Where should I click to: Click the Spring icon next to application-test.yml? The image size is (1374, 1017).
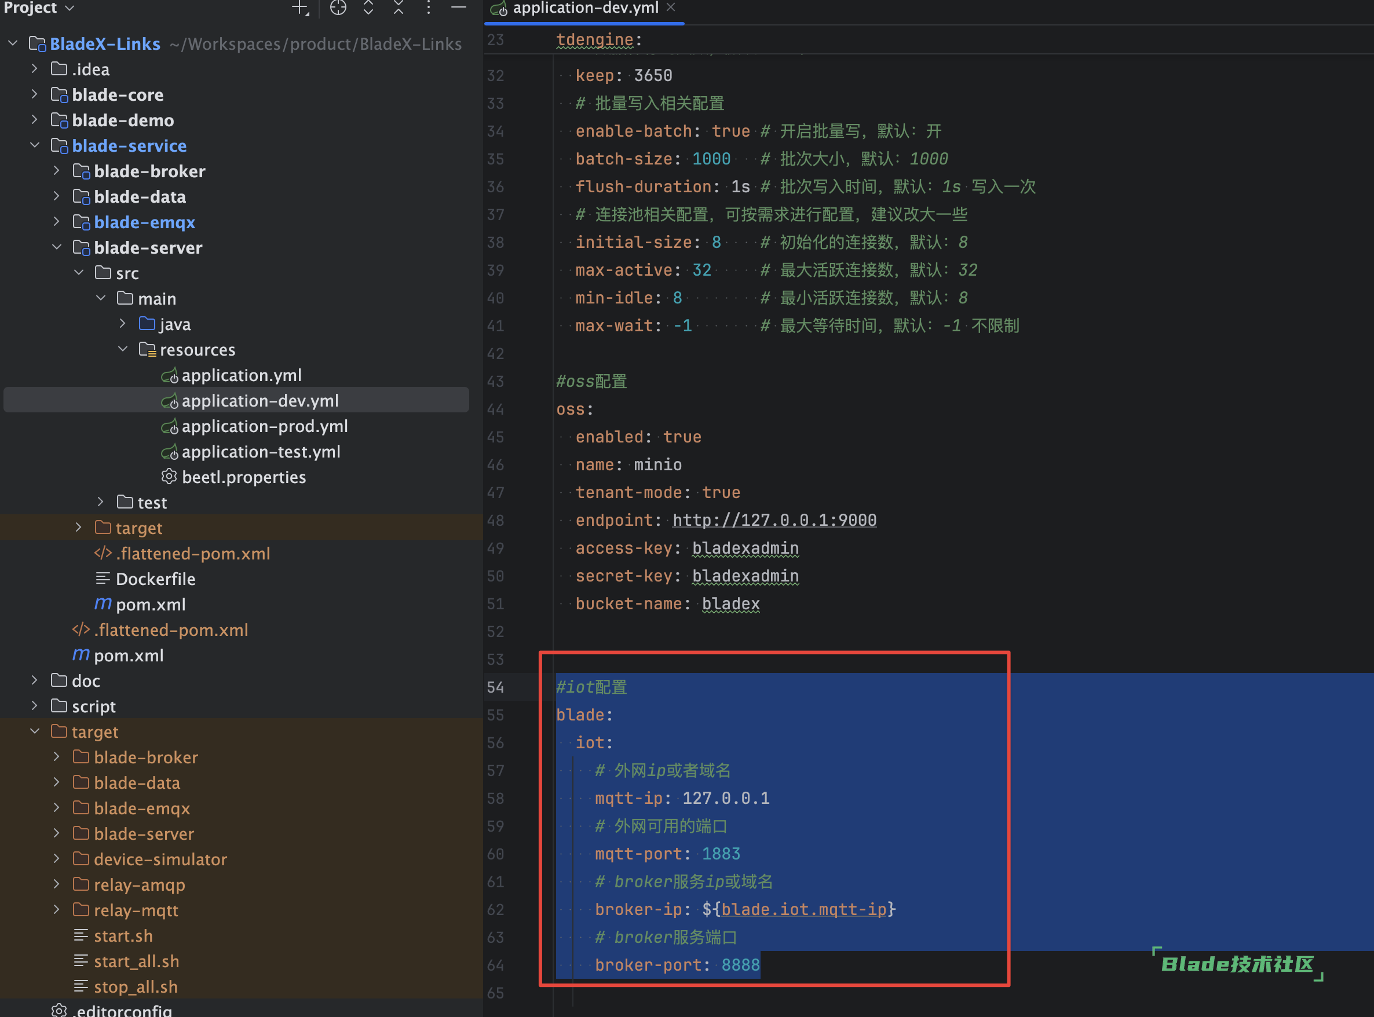click(169, 452)
